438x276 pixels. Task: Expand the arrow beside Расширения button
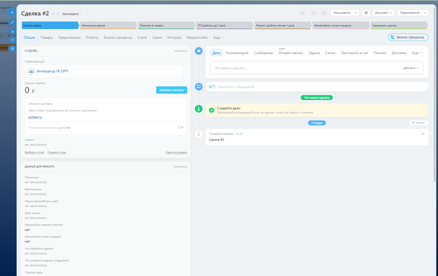point(356,13)
